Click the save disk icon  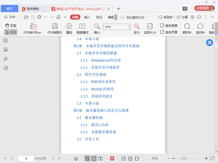(33, 17)
